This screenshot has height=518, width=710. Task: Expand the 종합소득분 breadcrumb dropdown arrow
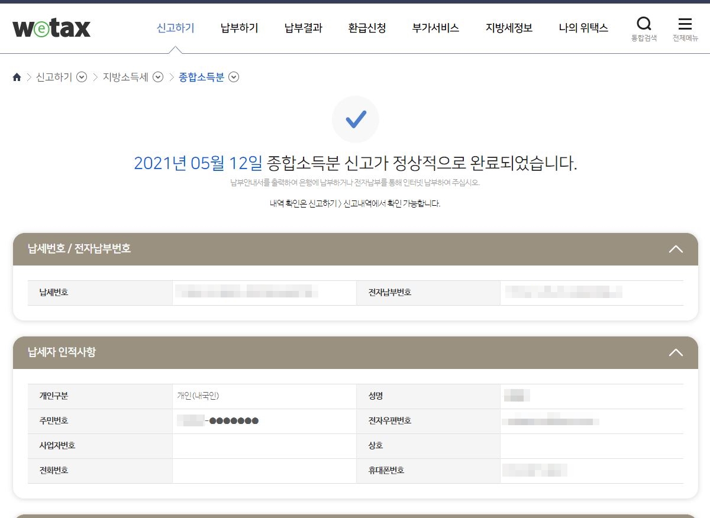[x=234, y=77]
